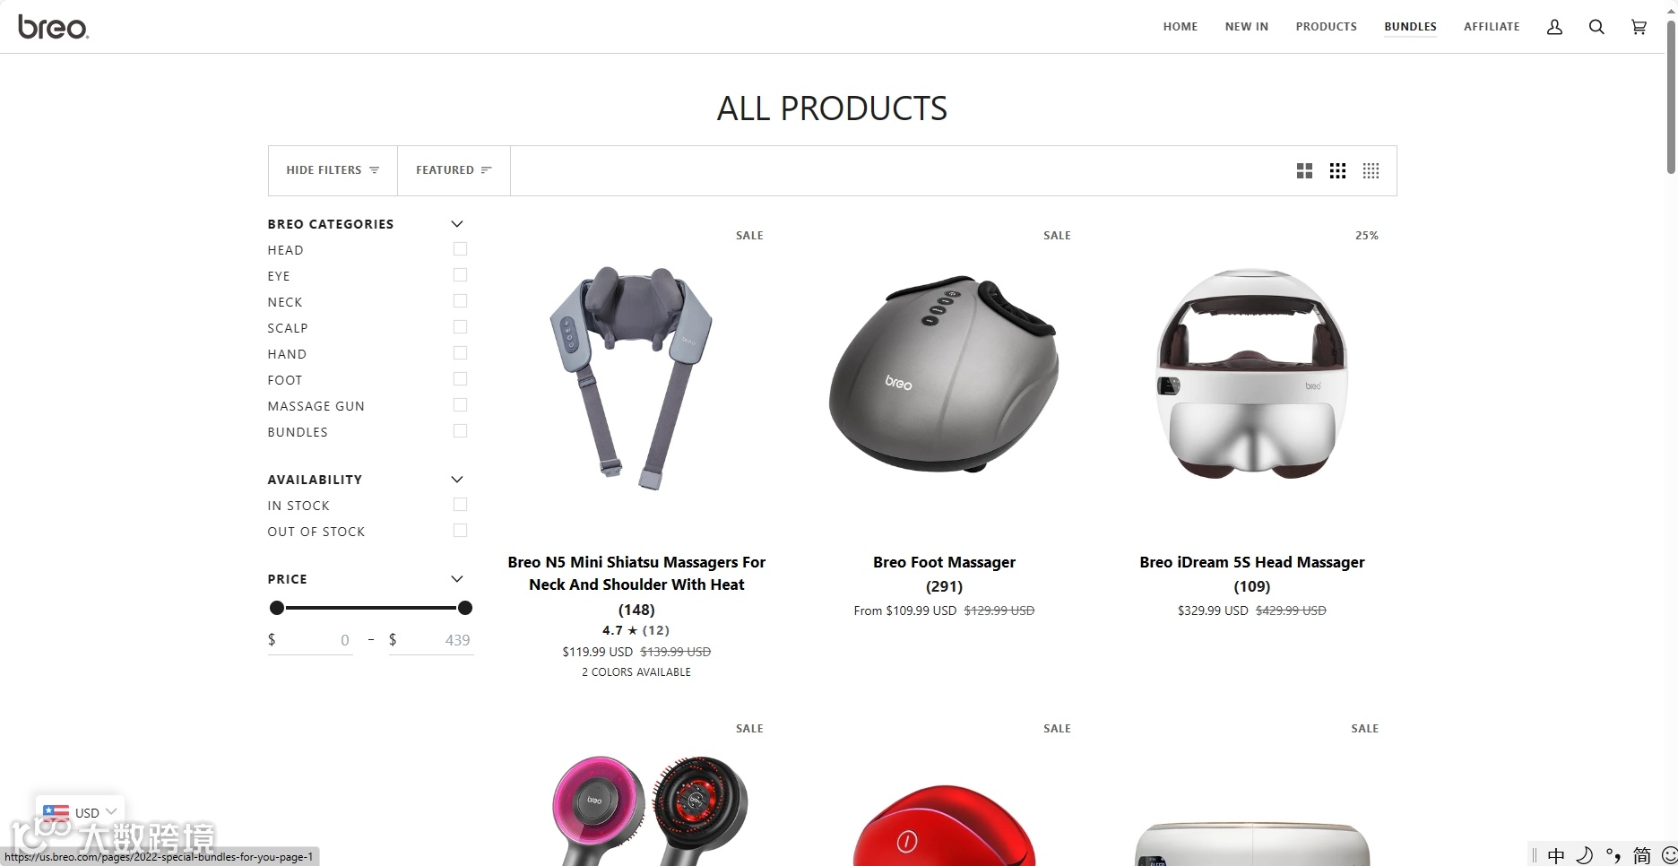1678x866 pixels.
Task: Click the breo logo
Action: click(53, 27)
